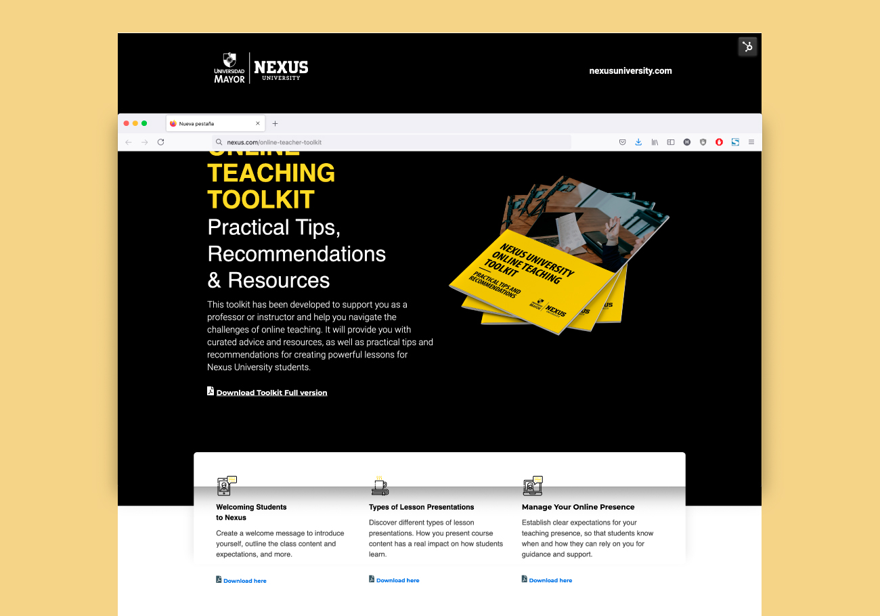This screenshot has width=880, height=616.
Task: Click the Save to Pocket icon
Action: (x=622, y=142)
